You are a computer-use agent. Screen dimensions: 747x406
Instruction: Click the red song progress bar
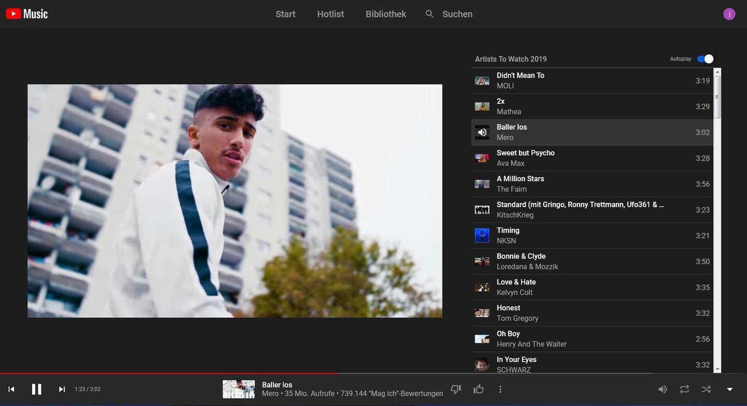point(169,373)
